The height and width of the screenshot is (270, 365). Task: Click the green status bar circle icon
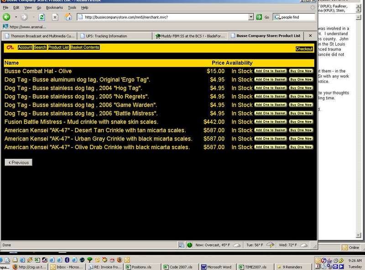pos(190,245)
